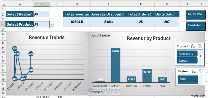Select row 2 header
The height and width of the screenshot is (98, 208).
pyautogui.click(x=3, y=14)
